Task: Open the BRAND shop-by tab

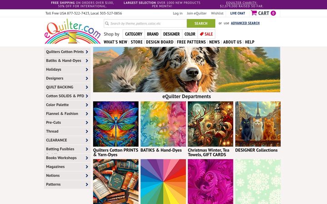Action: point(153,34)
